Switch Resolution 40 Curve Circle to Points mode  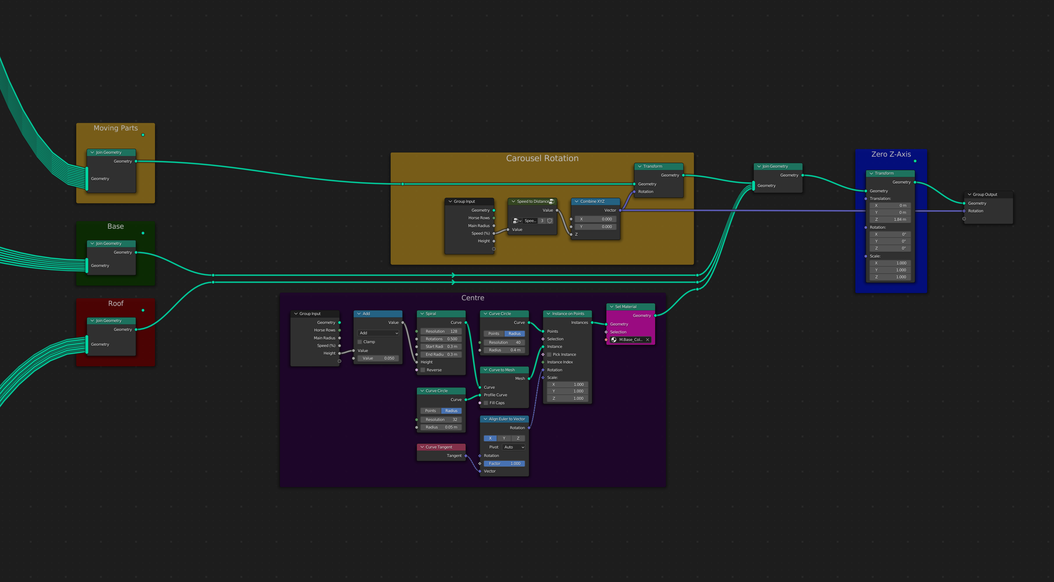coord(494,333)
